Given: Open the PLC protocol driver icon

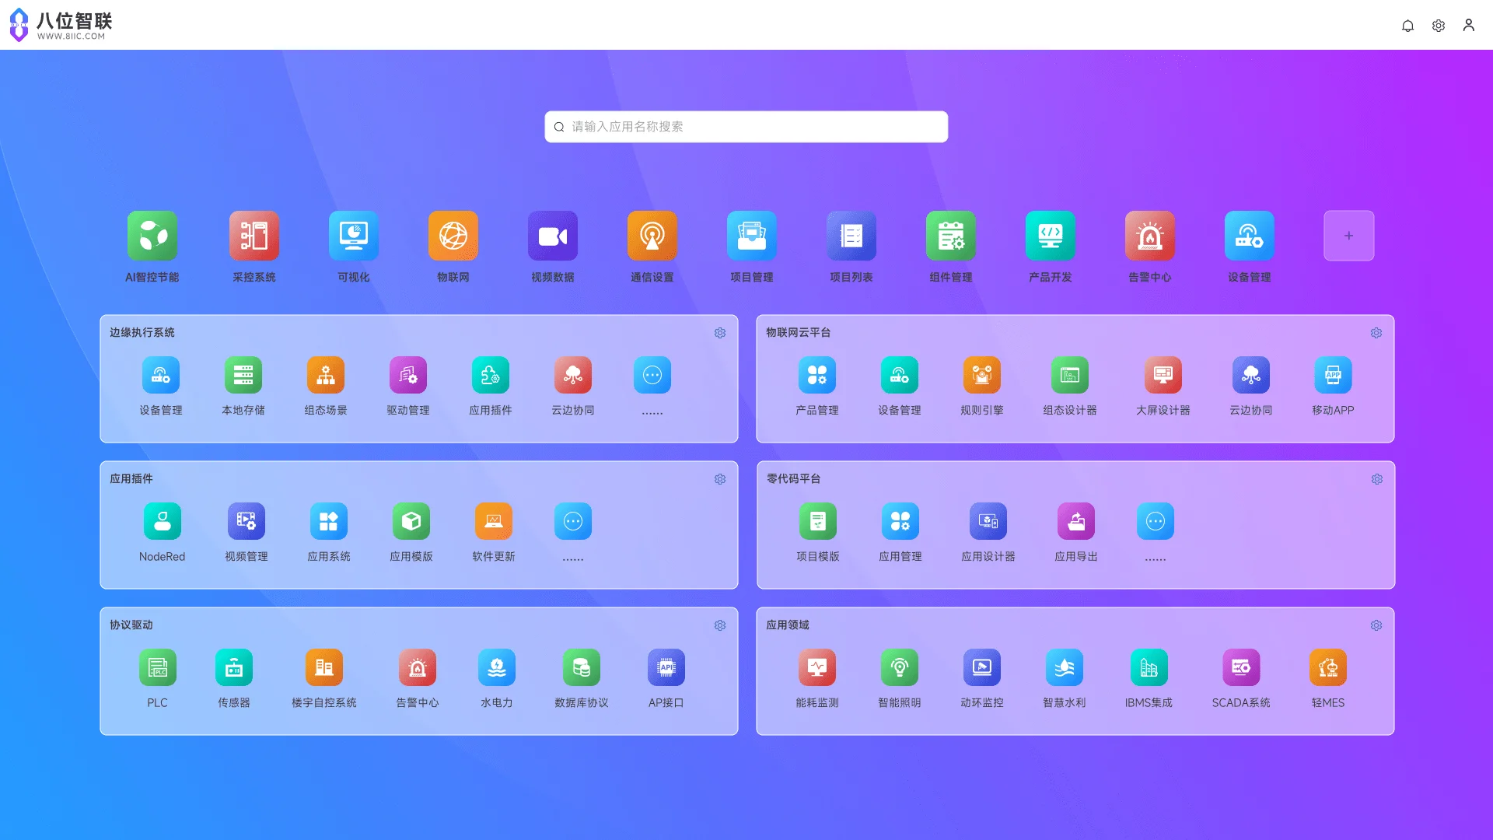Looking at the screenshot, I should pyautogui.click(x=158, y=667).
